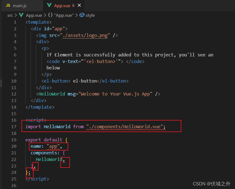This screenshot has height=189, width=235.
Task: Expand chevron before "App.vue" symbol breadcrumb
Action: point(45,15)
